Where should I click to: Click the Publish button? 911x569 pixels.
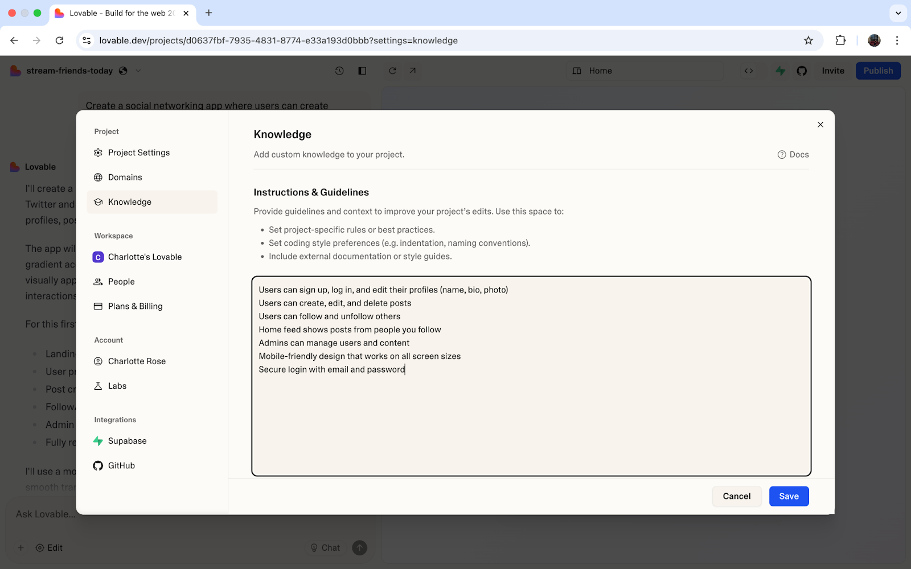878,71
